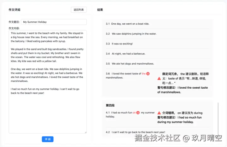Click the 结果 panel heading
This screenshot has height=147, width=227.
point(100,10)
